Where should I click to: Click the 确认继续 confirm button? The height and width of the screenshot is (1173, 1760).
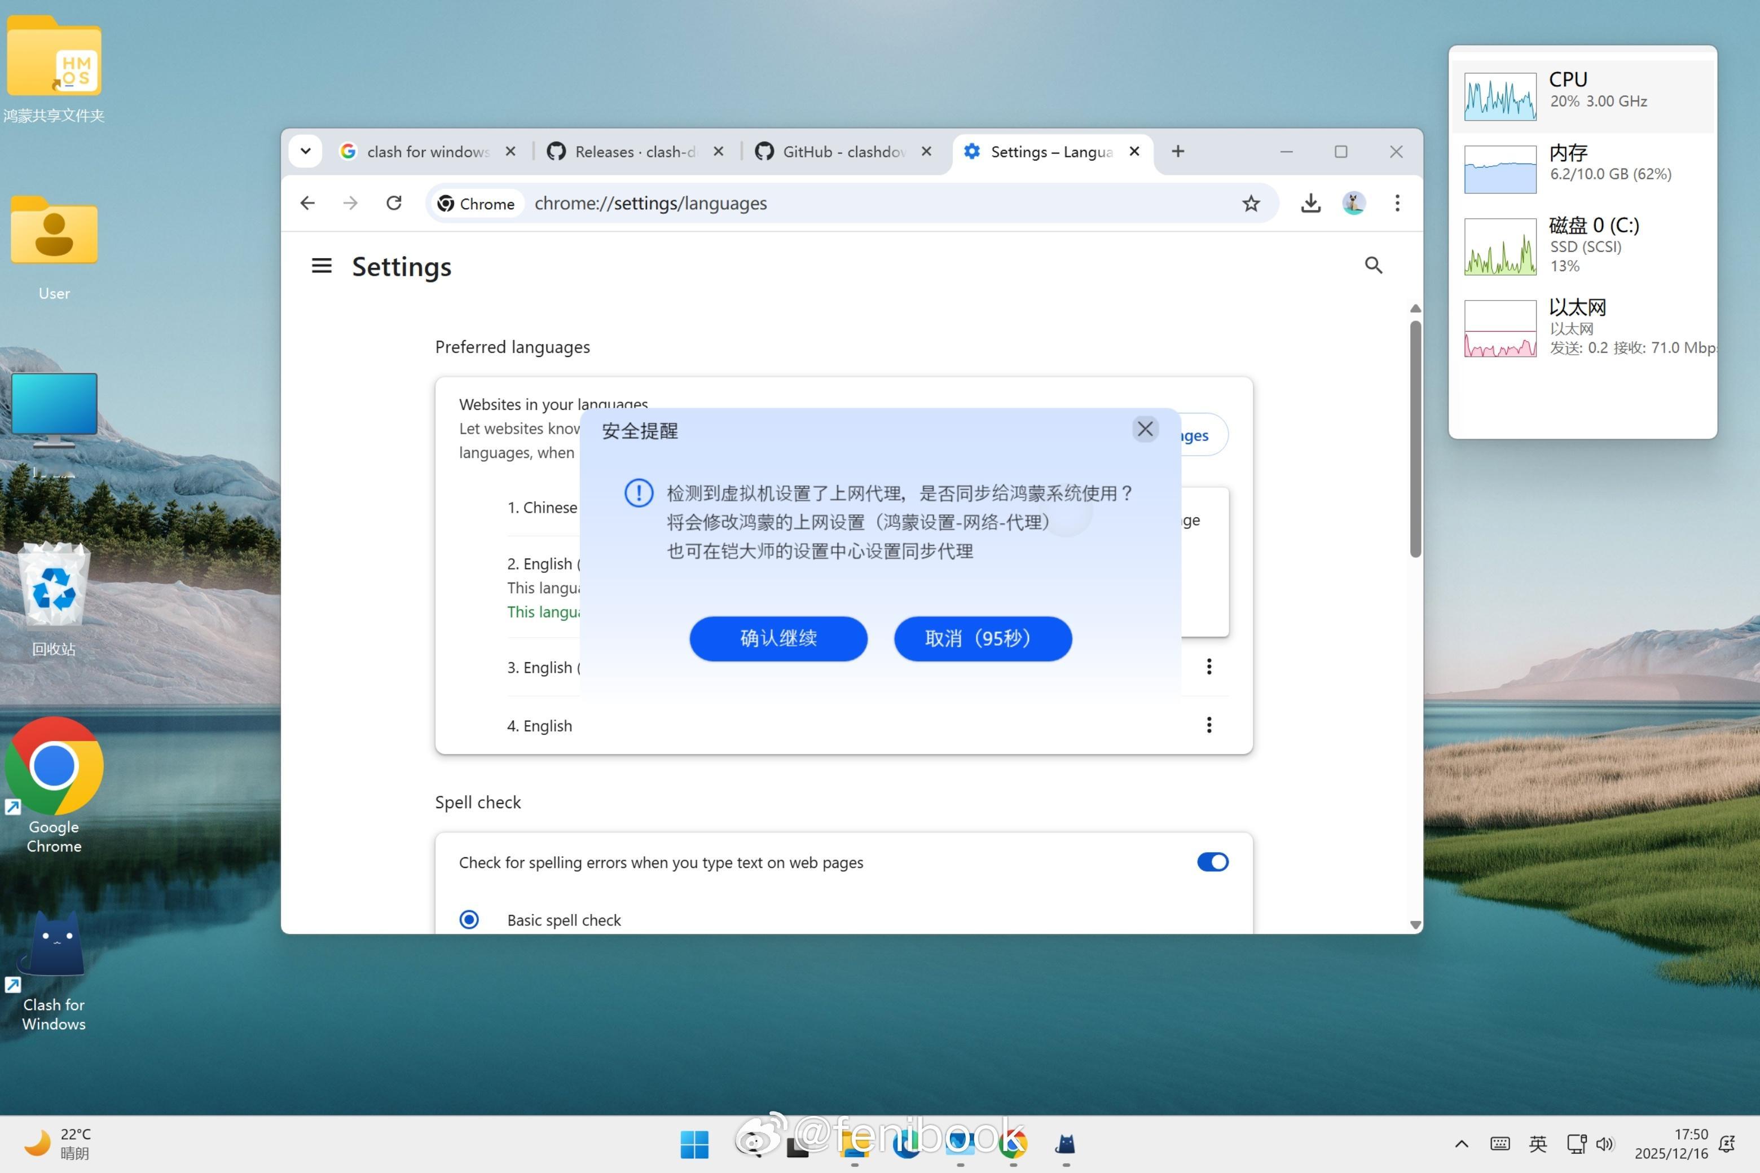click(777, 638)
